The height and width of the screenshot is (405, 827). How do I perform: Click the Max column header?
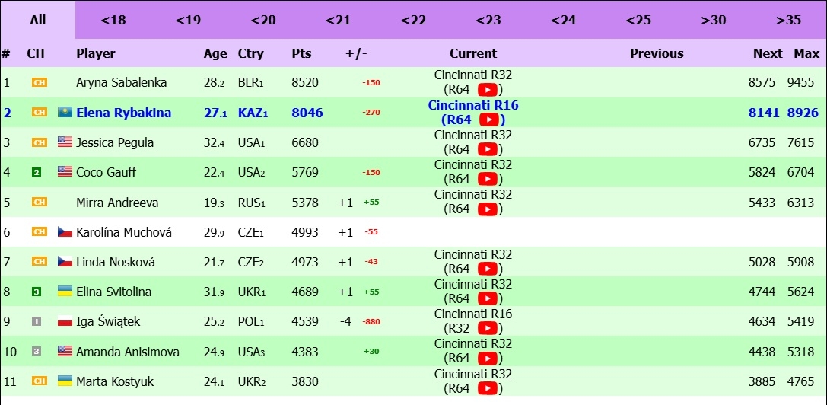[806, 53]
